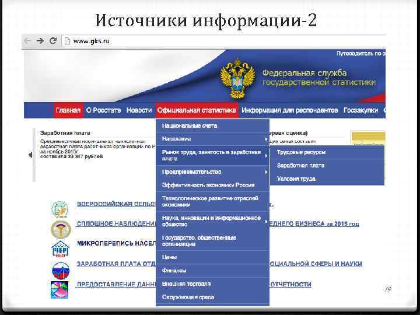Click the yellow banner at right edge
Viewport: 420px width, 315px height.
coord(367,138)
